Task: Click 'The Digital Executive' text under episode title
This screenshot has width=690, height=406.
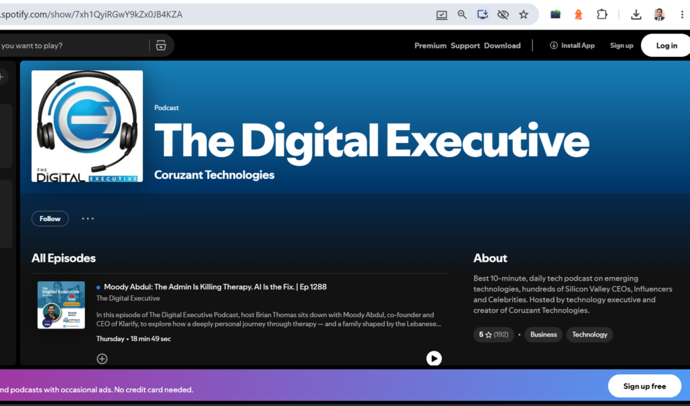Action: tap(128, 299)
